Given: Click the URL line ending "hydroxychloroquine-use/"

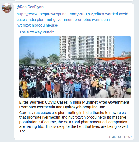Looking at the screenshot, I should tap(37, 25).
